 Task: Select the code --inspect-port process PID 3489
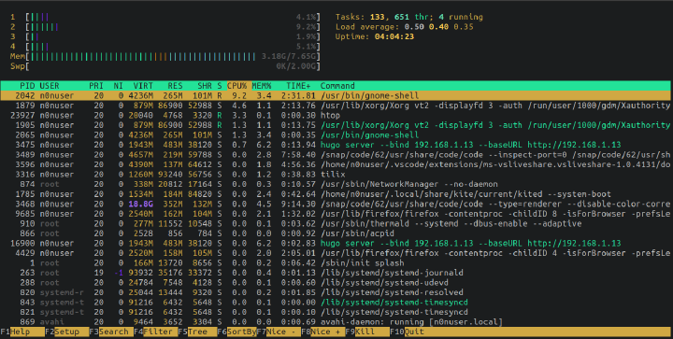[336, 155]
